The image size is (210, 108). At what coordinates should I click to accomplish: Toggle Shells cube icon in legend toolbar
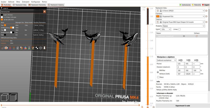click(x=41, y=48)
